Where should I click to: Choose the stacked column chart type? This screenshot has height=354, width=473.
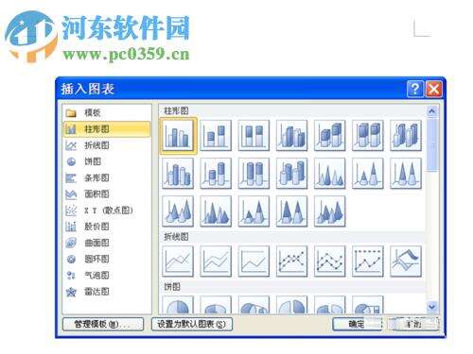tap(216, 135)
